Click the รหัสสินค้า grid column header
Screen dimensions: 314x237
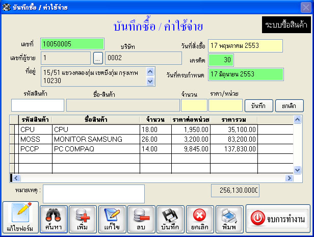35,120
